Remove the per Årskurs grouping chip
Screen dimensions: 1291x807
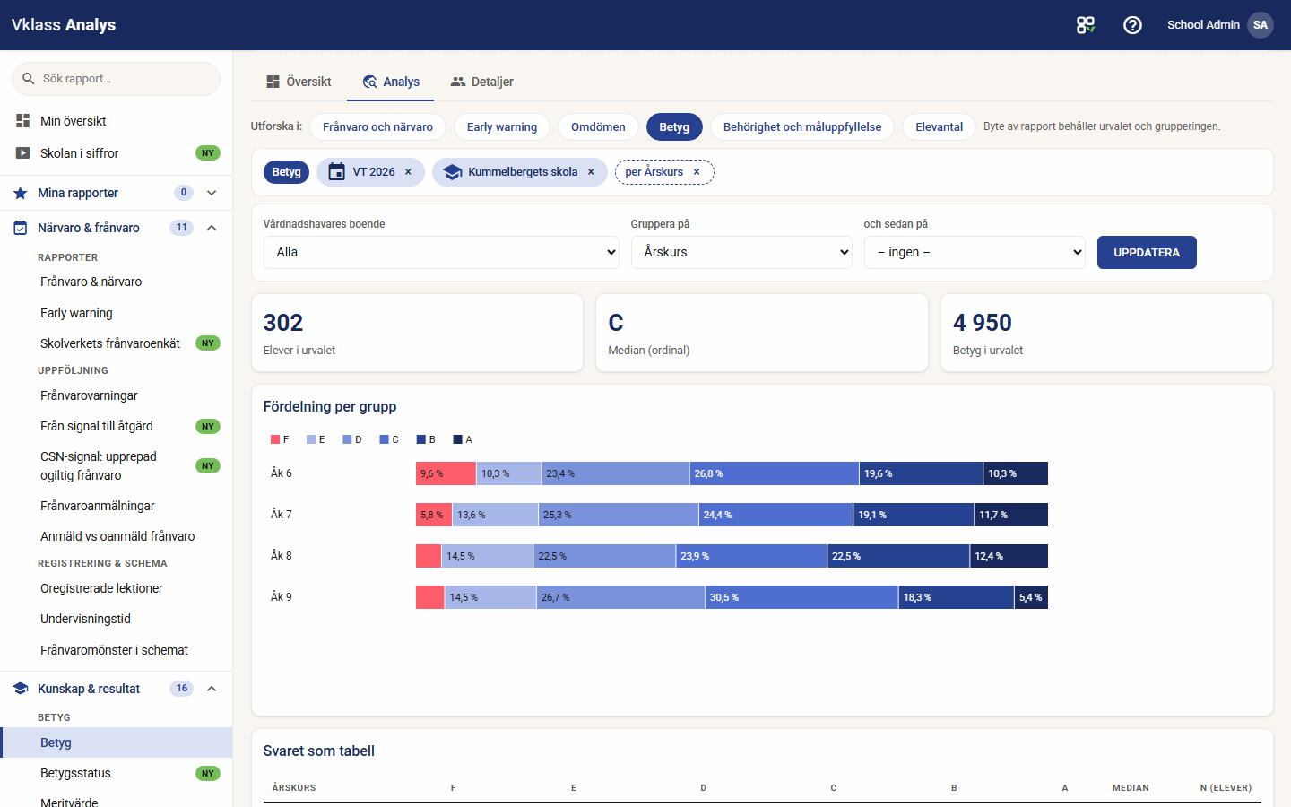pos(697,172)
